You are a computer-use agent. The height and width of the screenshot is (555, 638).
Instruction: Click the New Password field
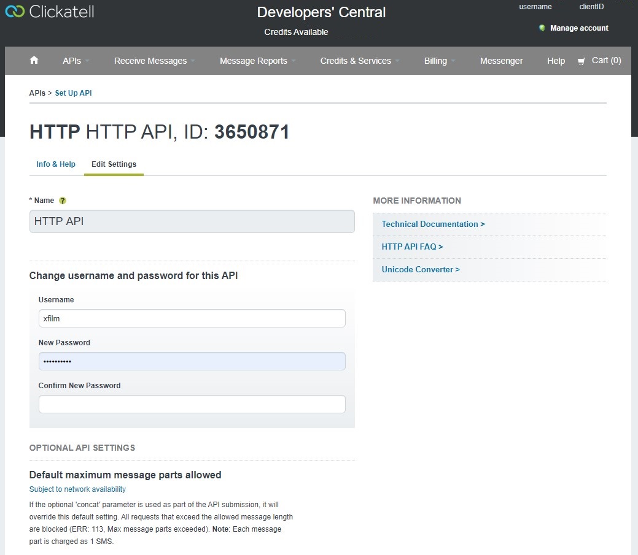tap(192, 361)
